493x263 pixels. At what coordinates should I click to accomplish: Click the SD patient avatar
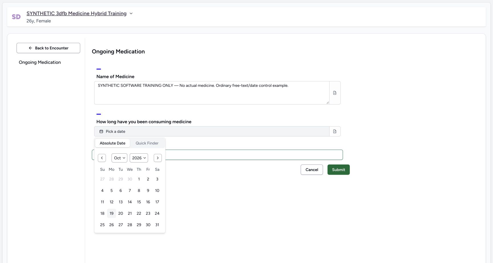(x=16, y=17)
